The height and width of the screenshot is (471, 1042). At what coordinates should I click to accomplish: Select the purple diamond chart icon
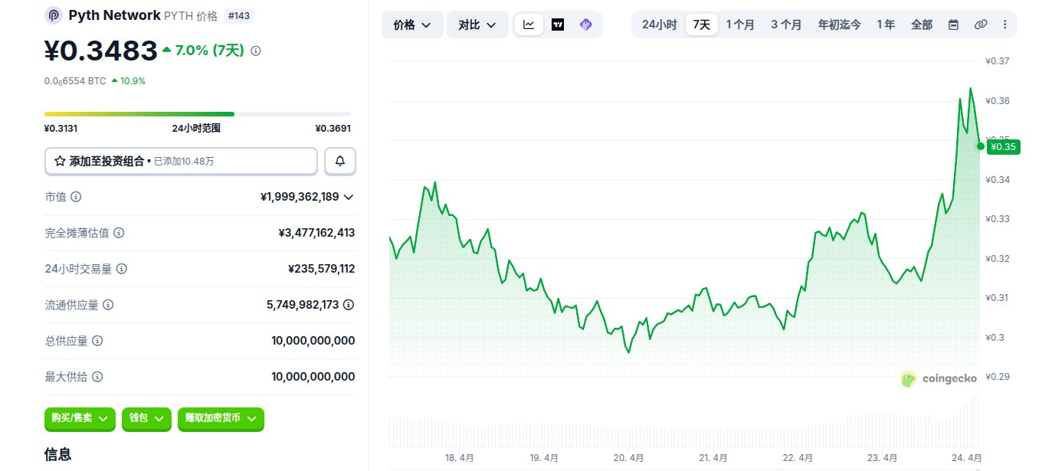pyautogui.click(x=586, y=25)
